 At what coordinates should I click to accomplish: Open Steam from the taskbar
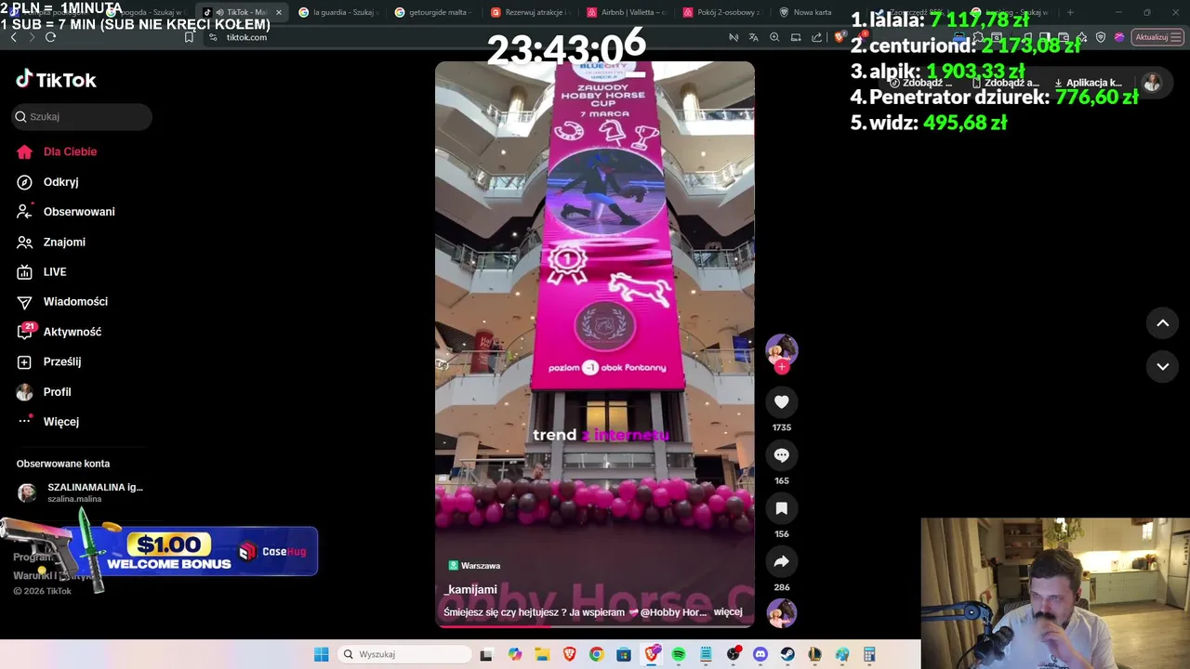(x=787, y=654)
